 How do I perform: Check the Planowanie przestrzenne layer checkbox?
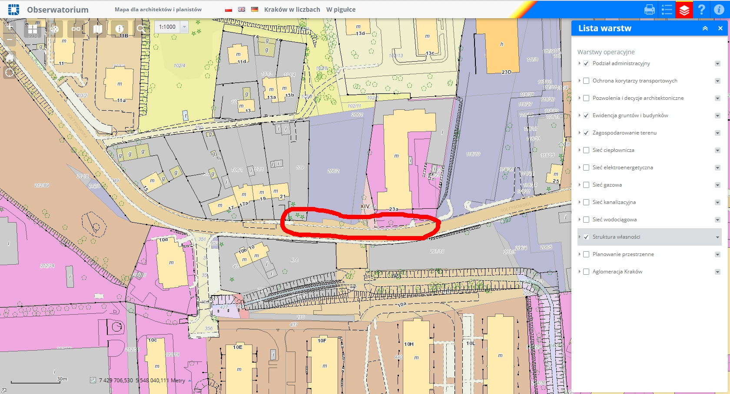[586, 254]
